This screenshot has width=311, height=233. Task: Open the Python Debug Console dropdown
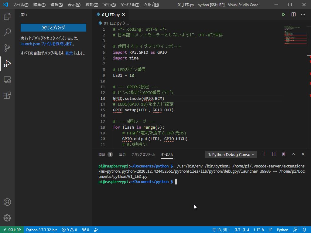[231, 154]
